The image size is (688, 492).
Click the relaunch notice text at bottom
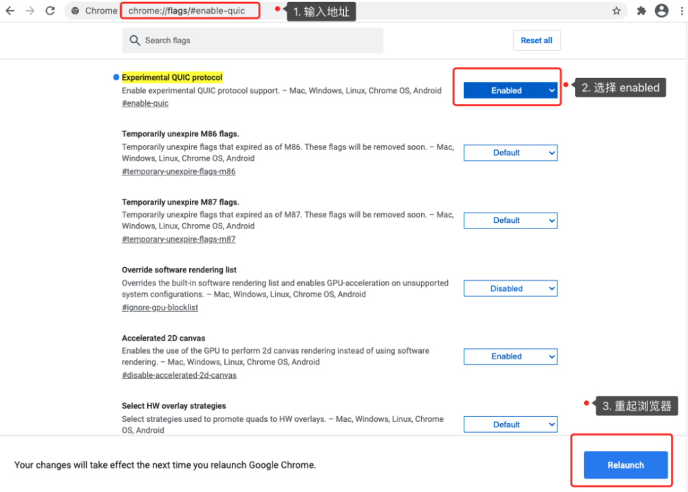pyautogui.click(x=165, y=464)
